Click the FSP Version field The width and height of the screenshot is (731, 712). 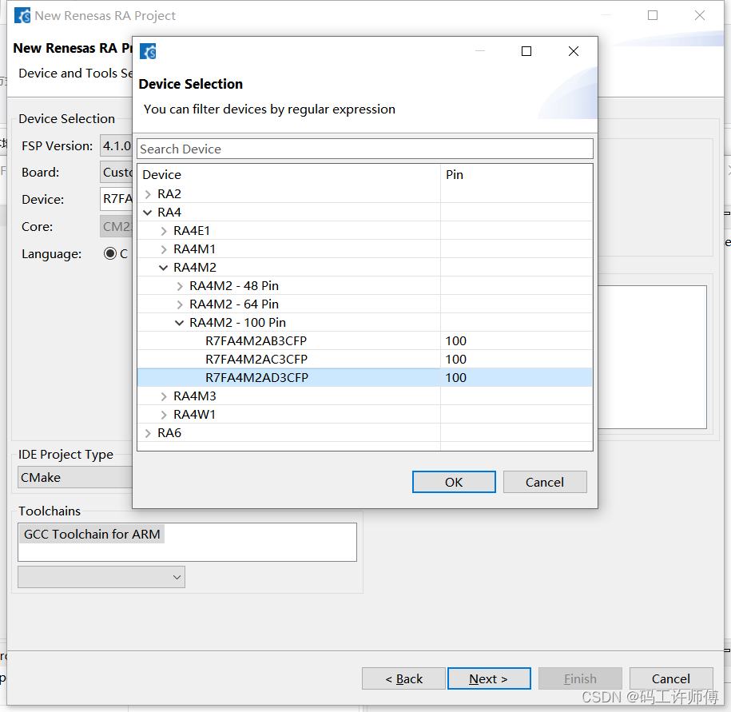pyautogui.click(x=117, y=146)
